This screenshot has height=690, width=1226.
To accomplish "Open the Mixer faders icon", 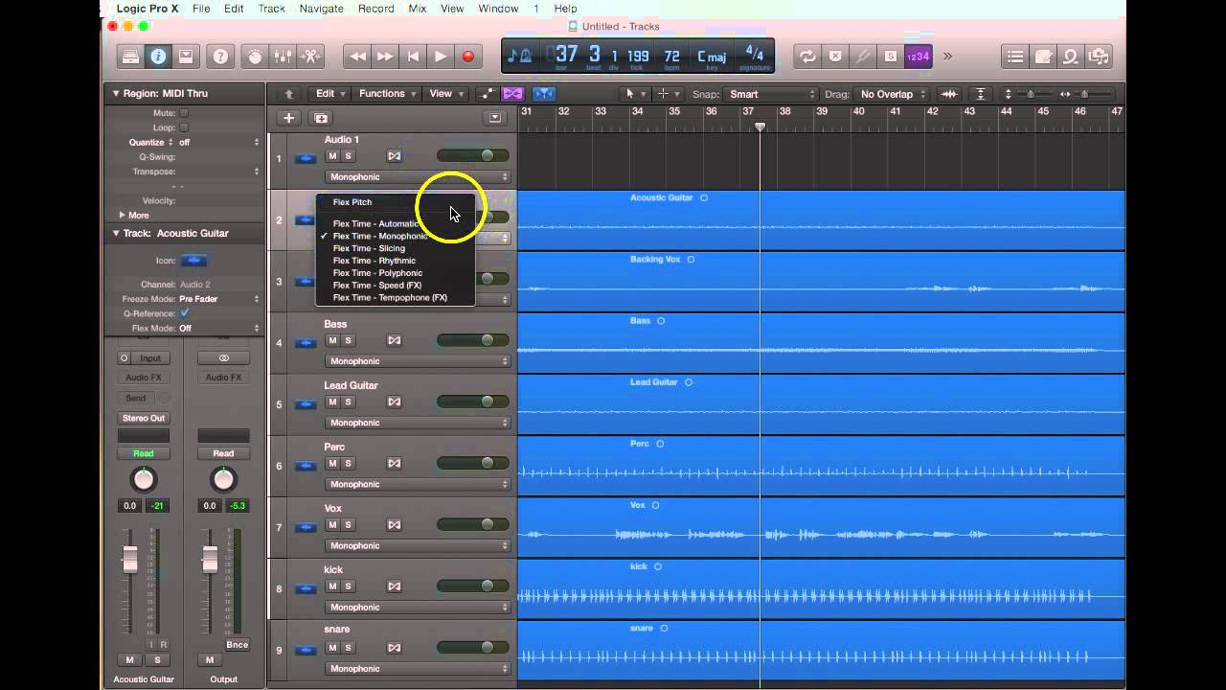I will coord(283,57).
